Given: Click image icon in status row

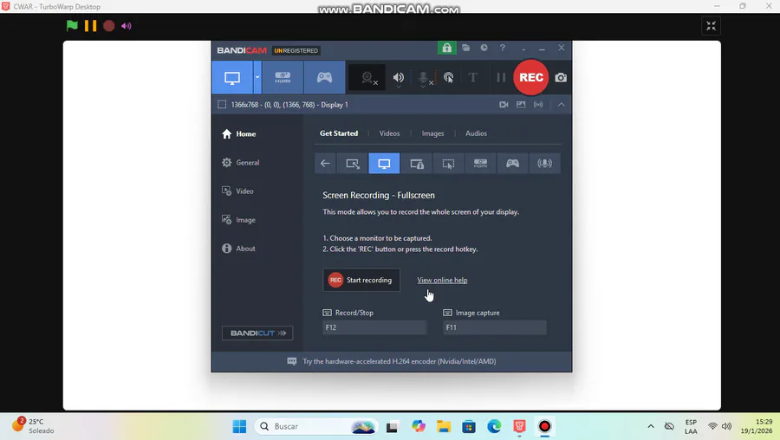Looking at the screenshot, I should click(521, 105).
